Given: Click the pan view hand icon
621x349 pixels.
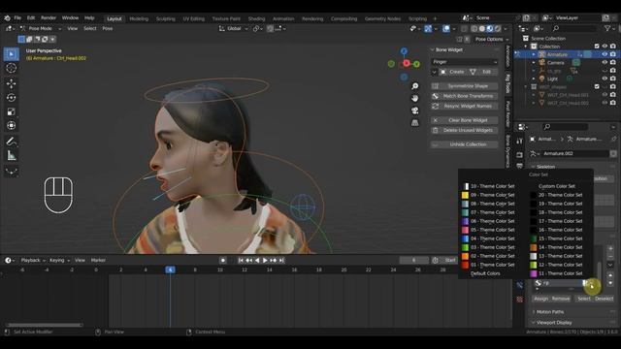Looking at the screenshot, I should (x=414, y=98).
